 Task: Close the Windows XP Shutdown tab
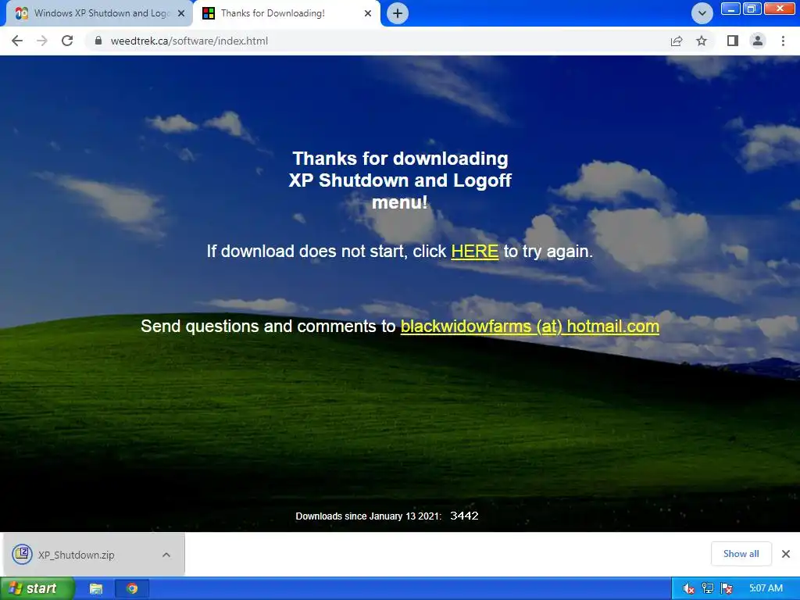coord(181,13)
